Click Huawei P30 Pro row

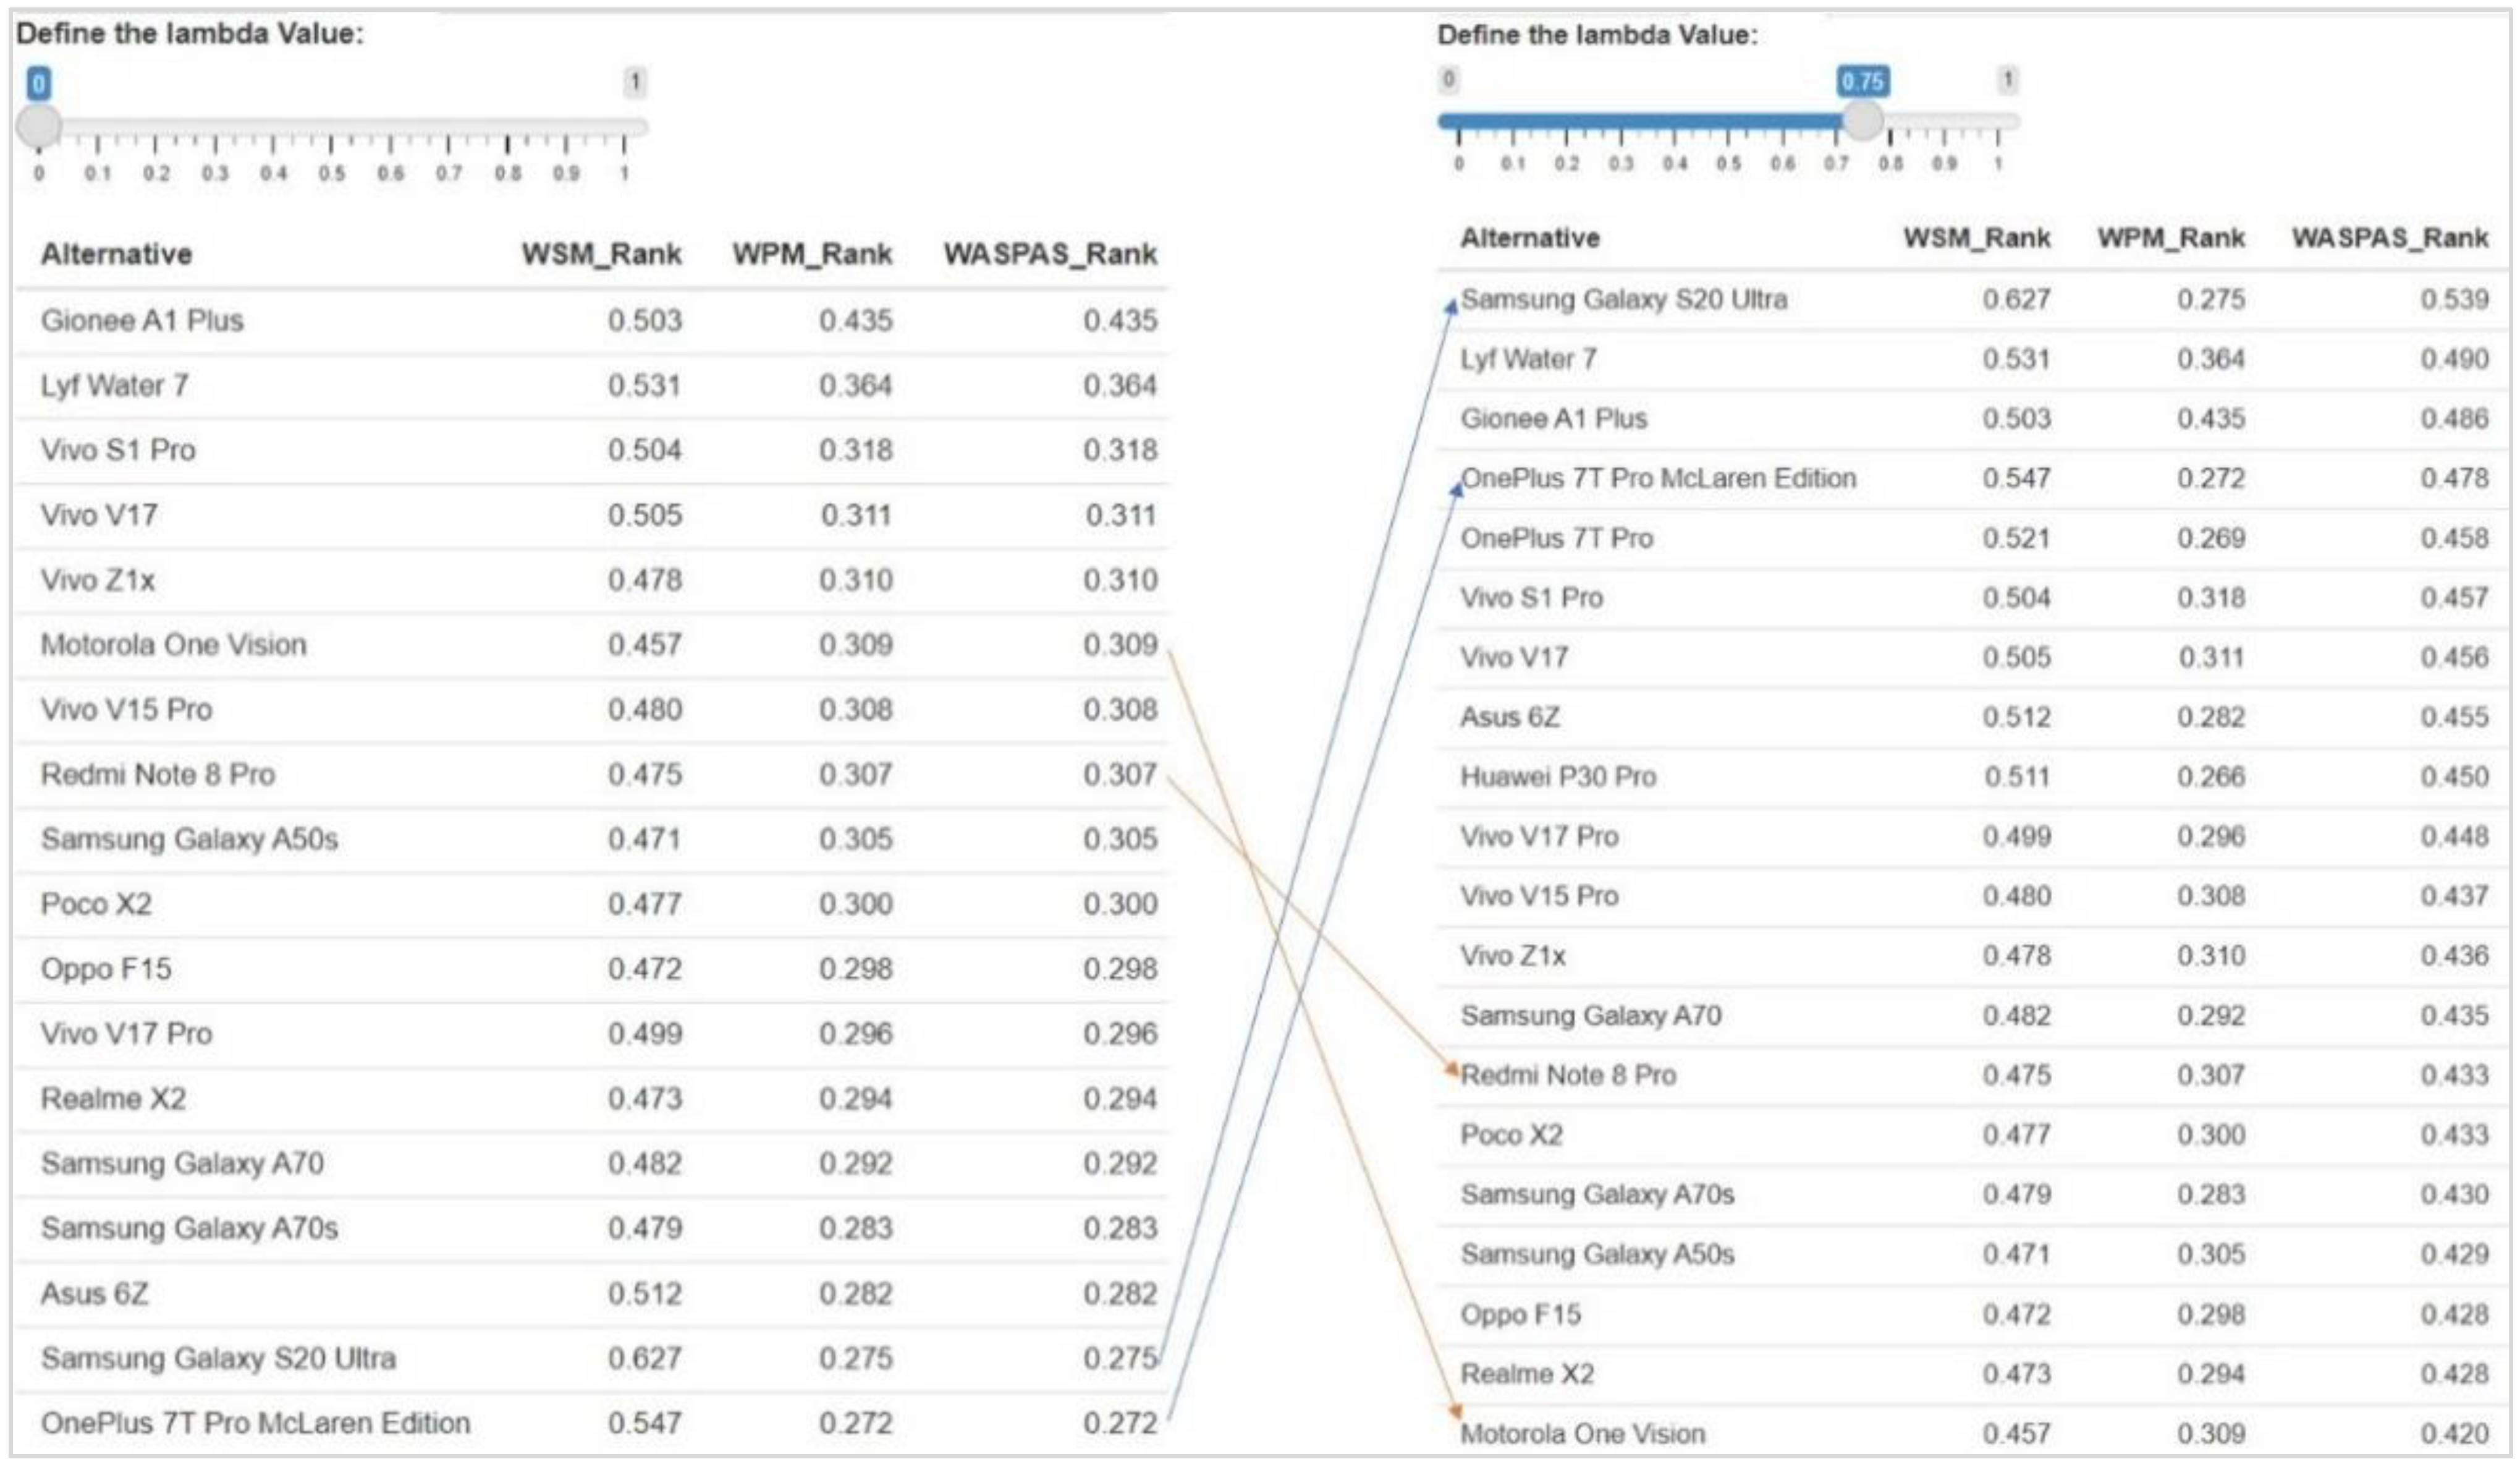[1558, 776]
